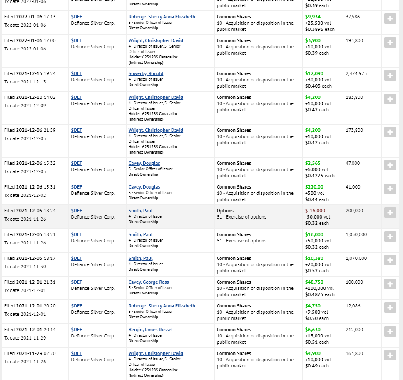This screenshot has height=380, width=403.
Task: Expand the row filed 2022-01-06 17:13
Action: coord(390,19)
